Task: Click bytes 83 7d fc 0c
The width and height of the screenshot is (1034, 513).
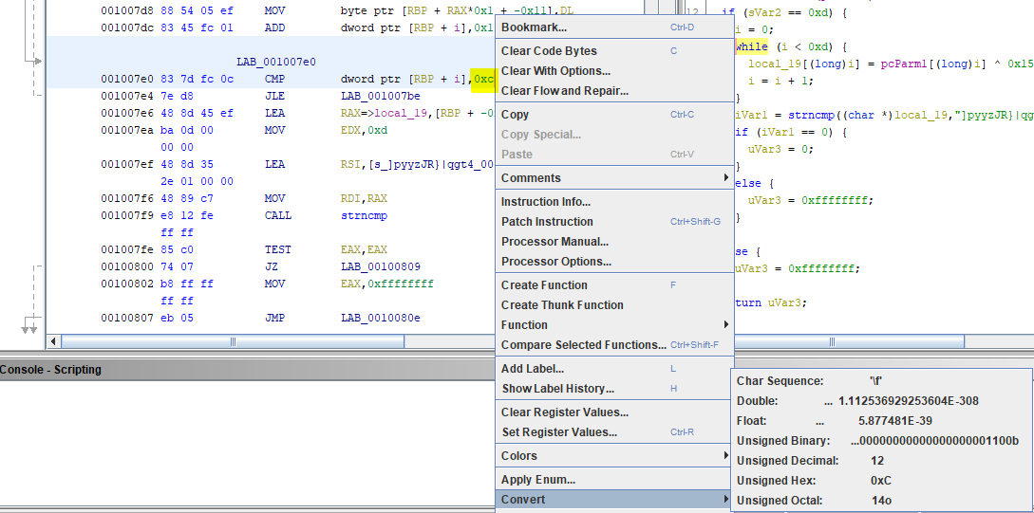Action: [x=197, y=79]
